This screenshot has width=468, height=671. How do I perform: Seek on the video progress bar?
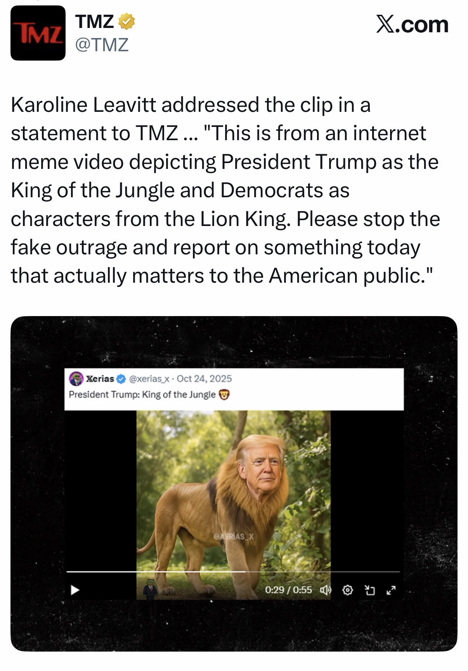tap(233, 572)
